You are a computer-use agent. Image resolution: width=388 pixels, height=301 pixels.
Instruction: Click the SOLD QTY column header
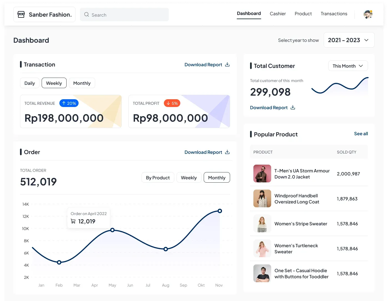(x=347, y=152)
